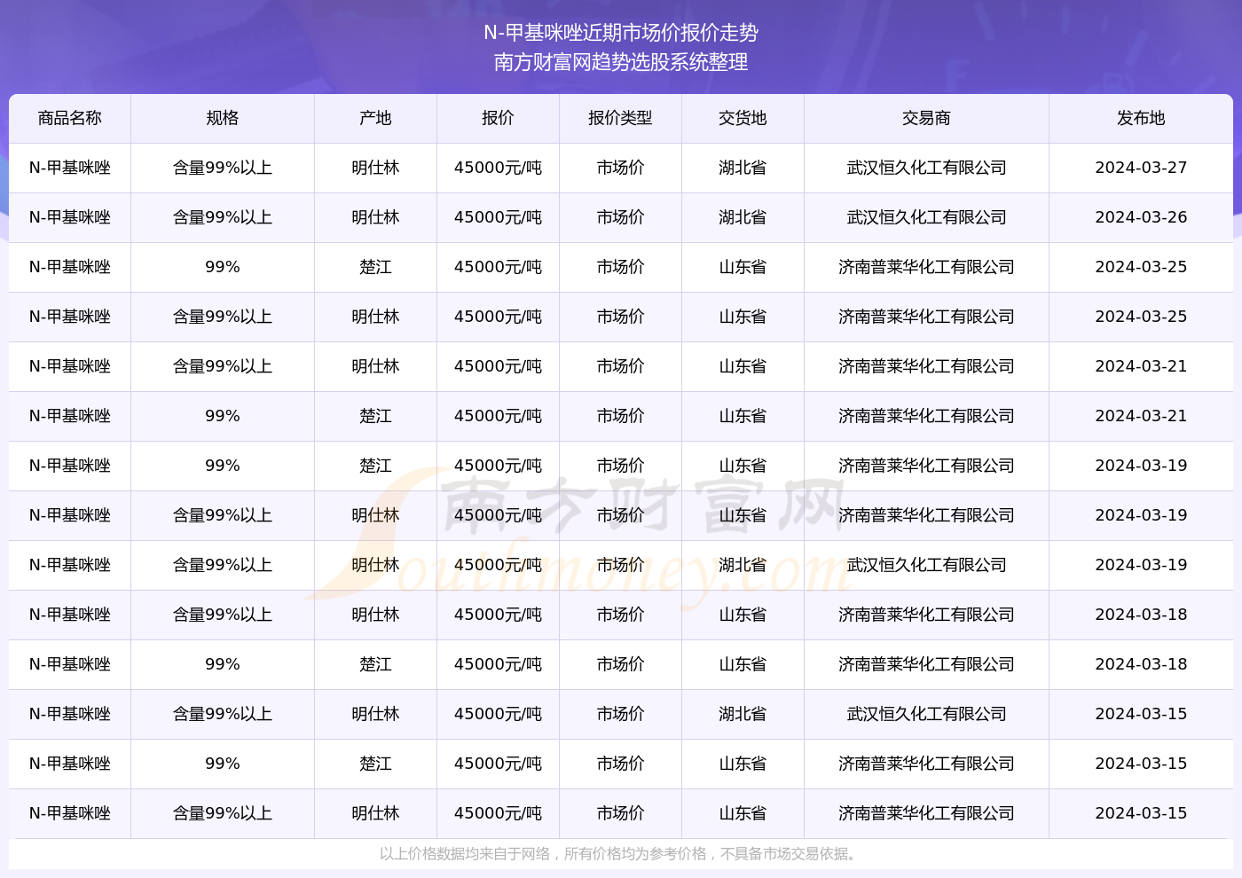Click the 楚江 origin cell dated 2024-03-19
This screenshot has width=1242, height=878.
point(374,466)
